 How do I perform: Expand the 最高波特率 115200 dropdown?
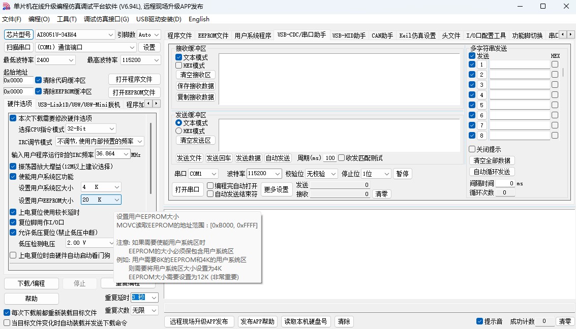pyautogui.click(x=157, y=60)
